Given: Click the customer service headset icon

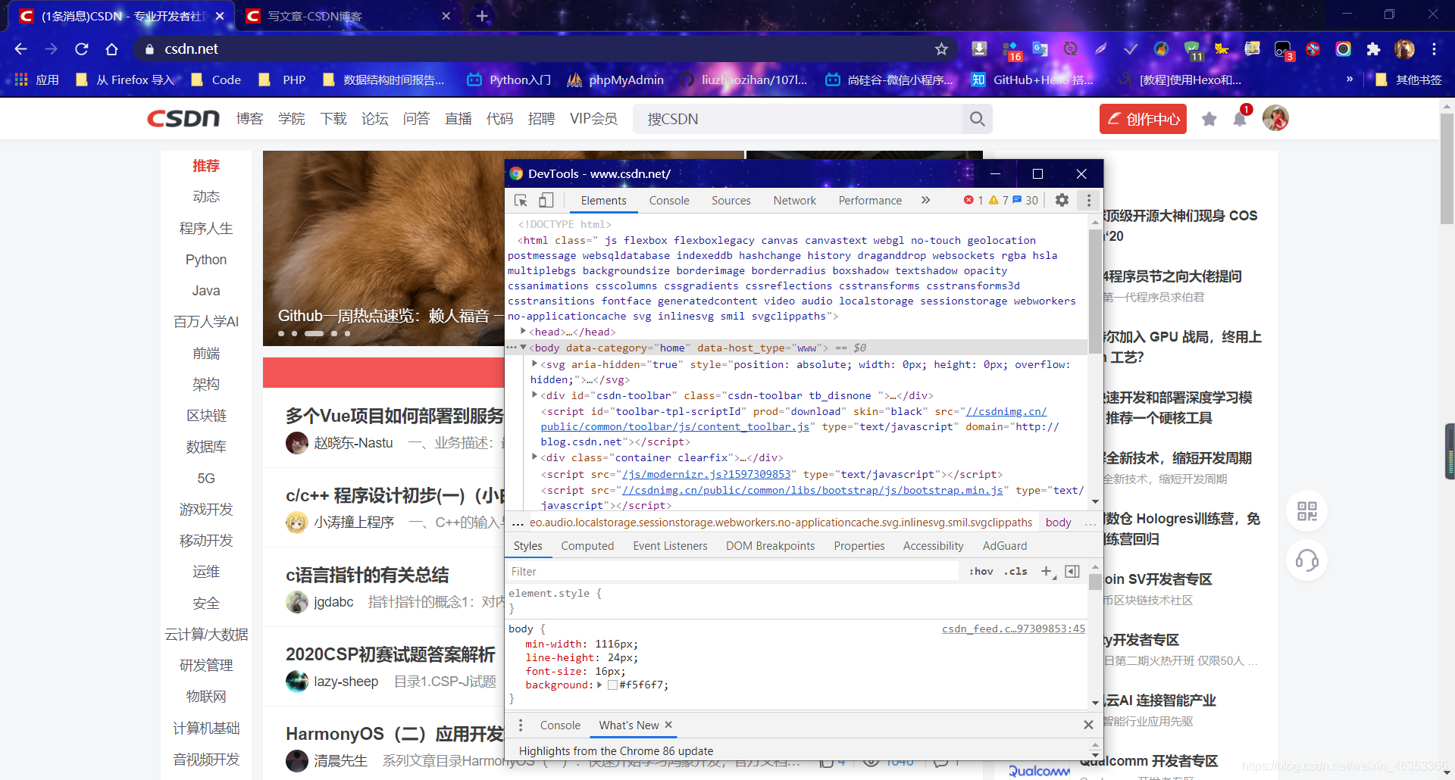Looking at the screenshot, I should 1306,560.
